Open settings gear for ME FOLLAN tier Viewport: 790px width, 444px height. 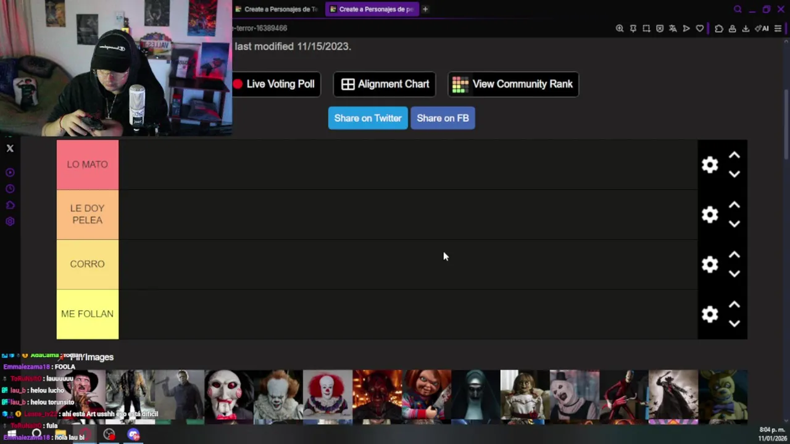710,314
